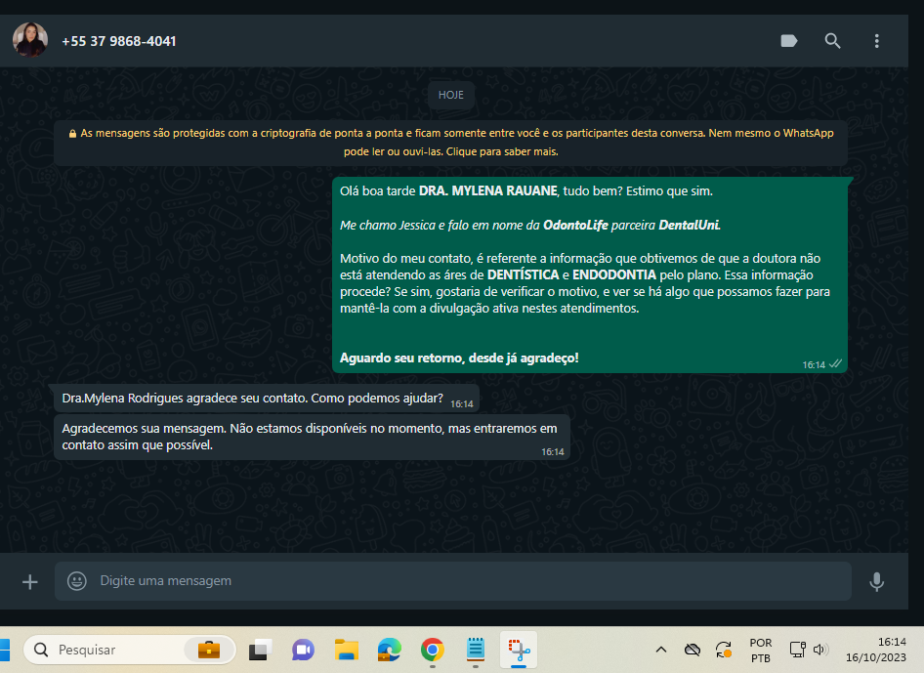
Task: Start recording a voice message
Action: click(x=876, y=581)
